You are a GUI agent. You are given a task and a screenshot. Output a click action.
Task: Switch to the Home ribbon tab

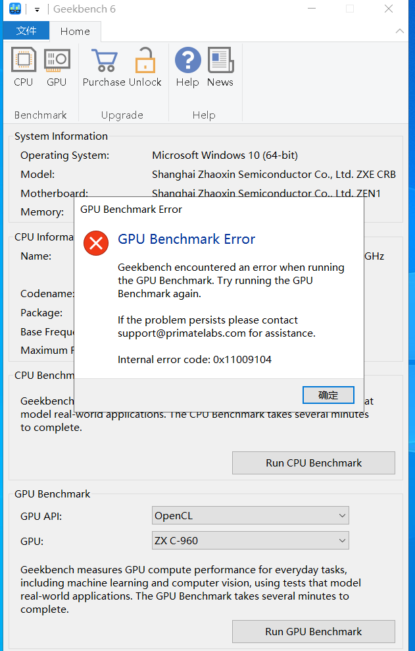pyautogui.click(x=75, y=31)
